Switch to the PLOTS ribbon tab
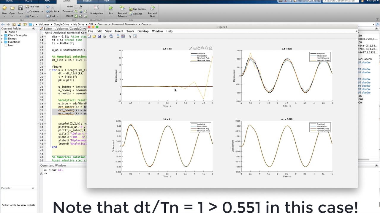The height and width of the screenshot is (213, 380). pyautogui.click(x=28, y=1)
